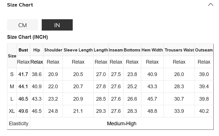Click the Outseam column header

click(x=204, y=50)
